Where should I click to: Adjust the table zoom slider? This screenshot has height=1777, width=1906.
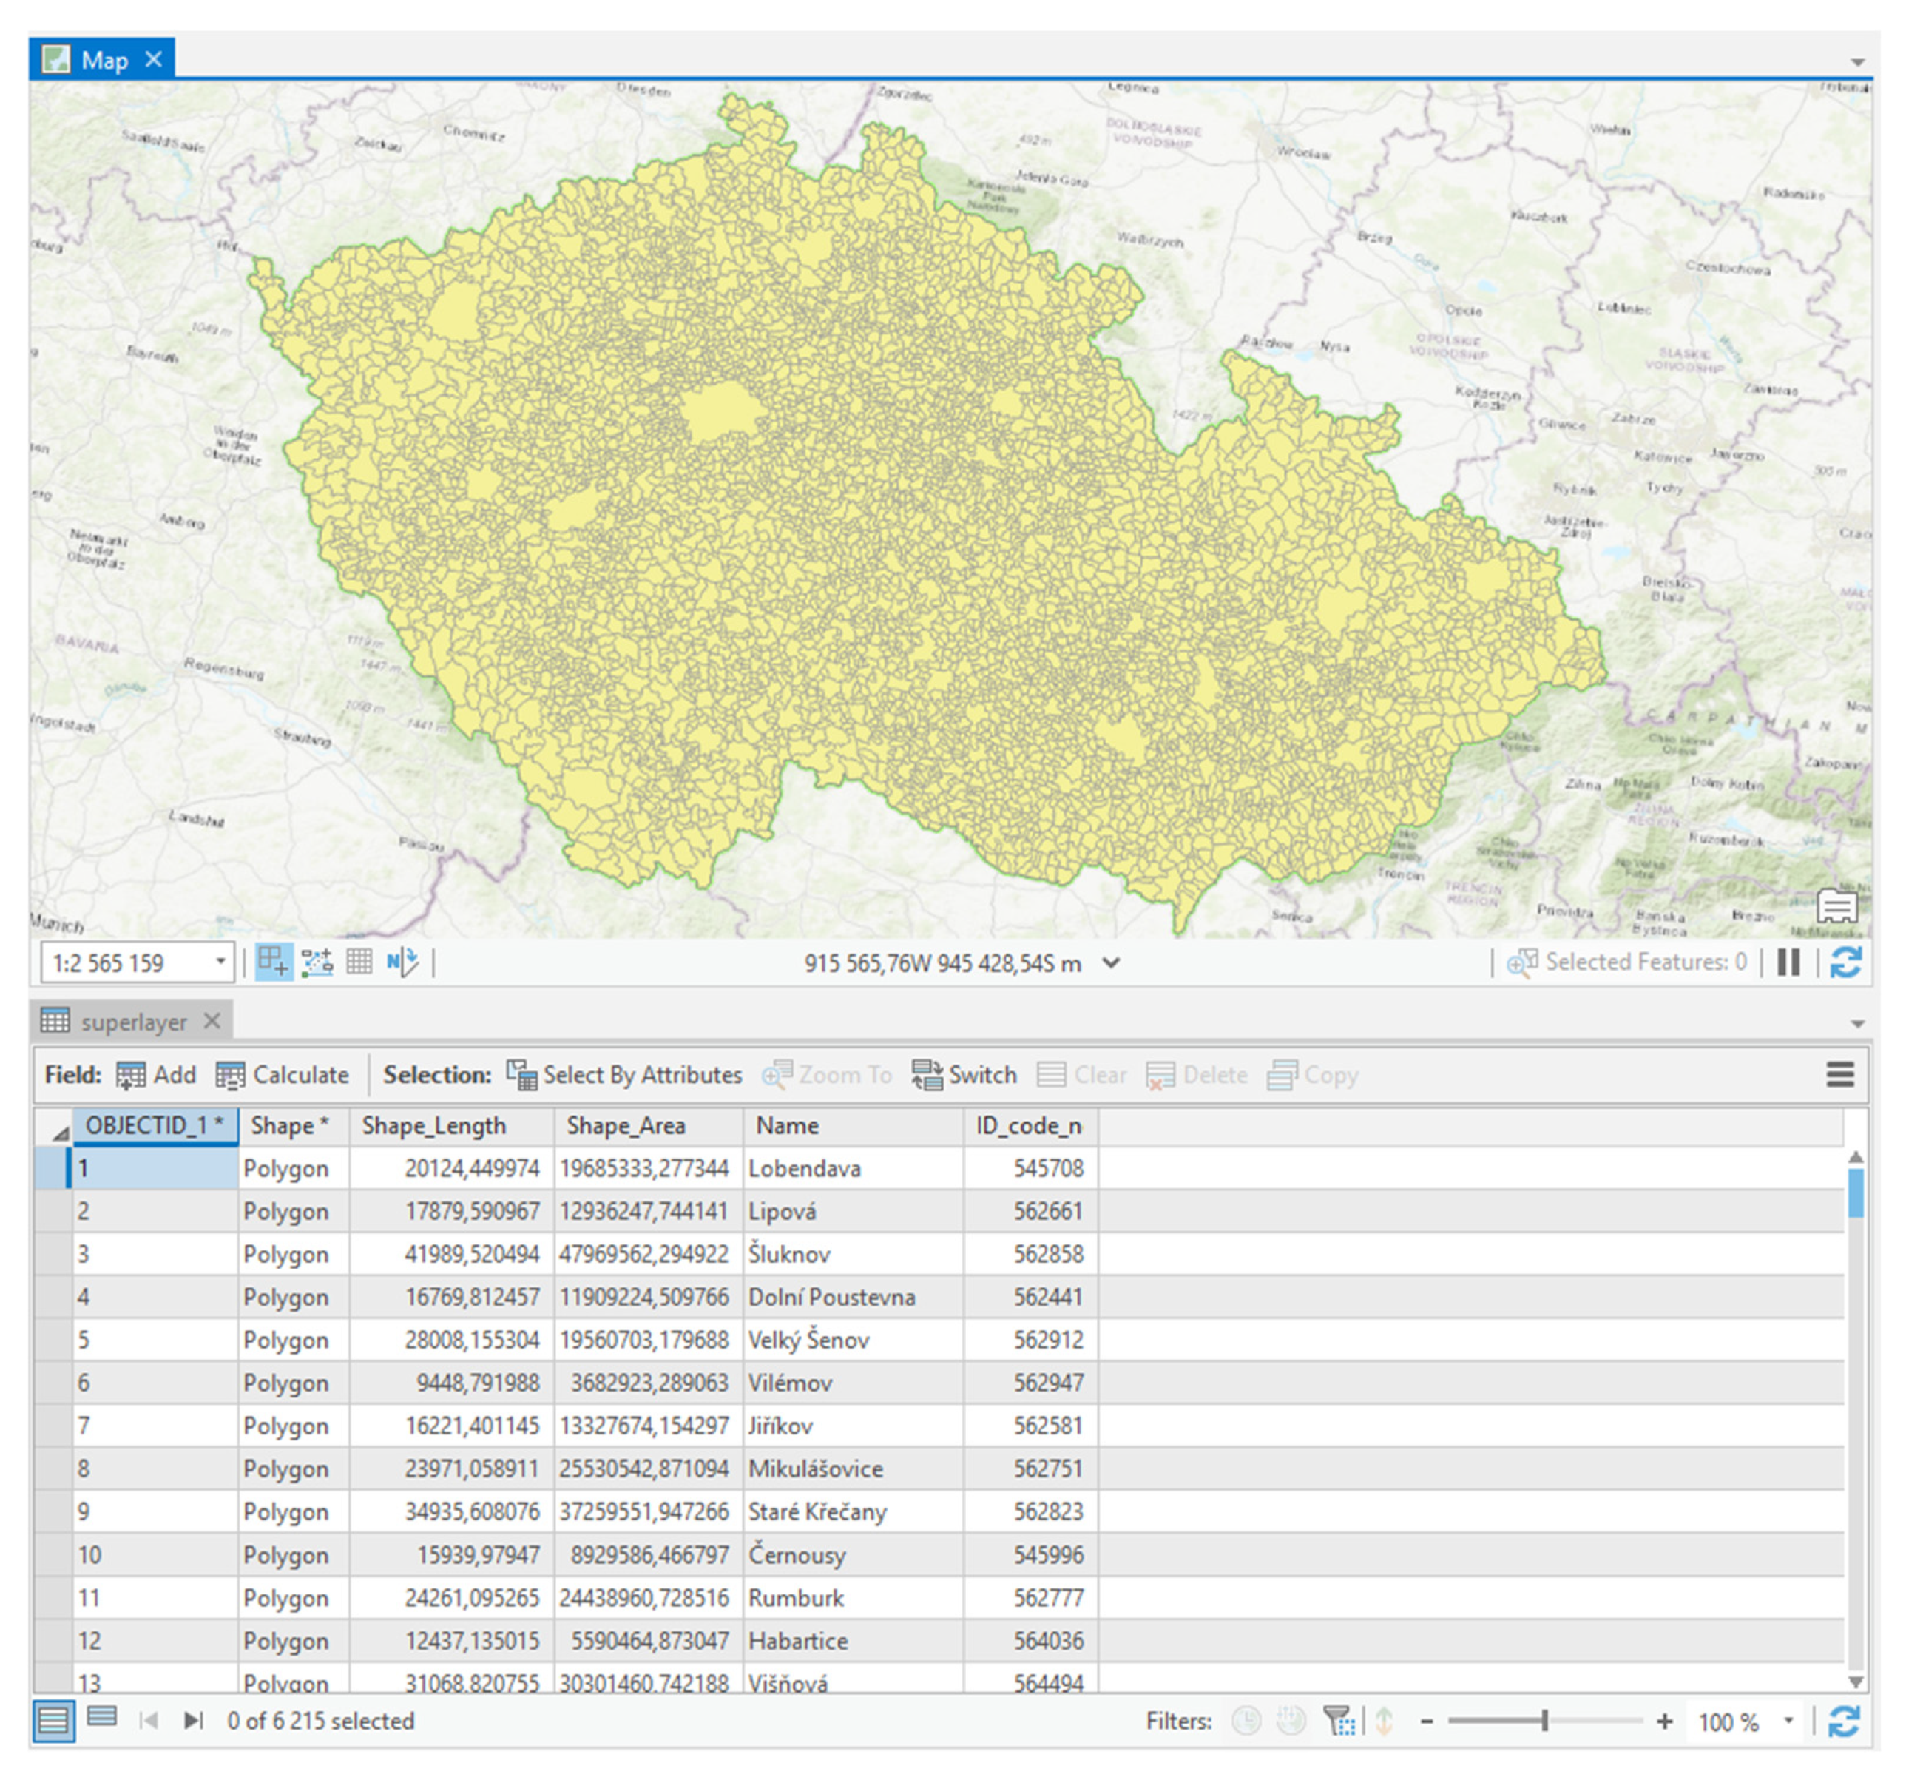pyautogui.click(x=1547, y=1722)
